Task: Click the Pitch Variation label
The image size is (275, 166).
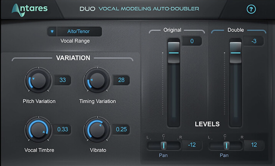Action: point(39,101)
